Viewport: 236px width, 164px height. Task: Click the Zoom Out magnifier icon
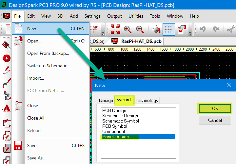pyautogui.click(x=140, y=29)
